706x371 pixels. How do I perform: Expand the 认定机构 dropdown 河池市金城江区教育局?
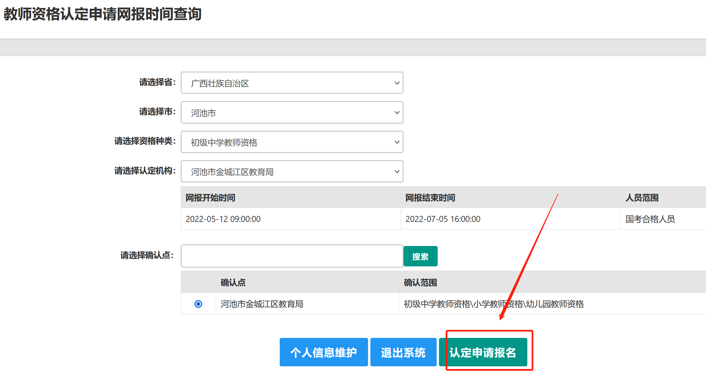(291, 171)
